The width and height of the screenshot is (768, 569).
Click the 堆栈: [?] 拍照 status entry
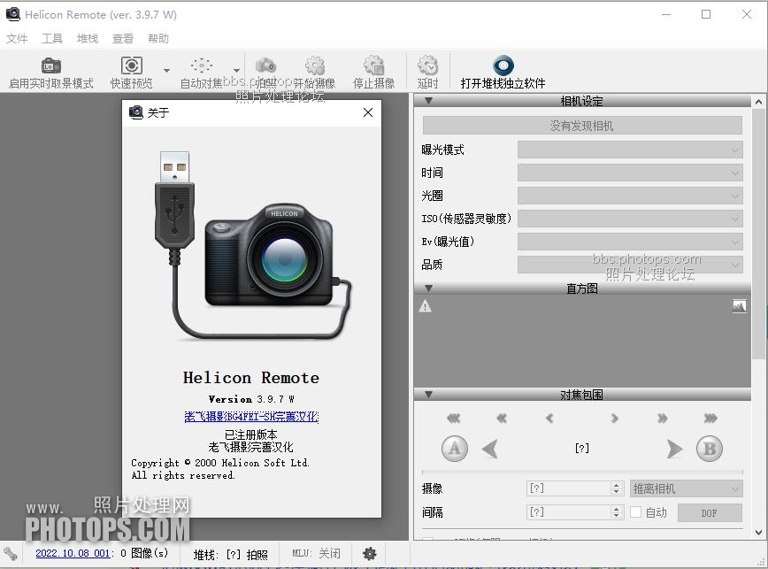click(230, 554)
